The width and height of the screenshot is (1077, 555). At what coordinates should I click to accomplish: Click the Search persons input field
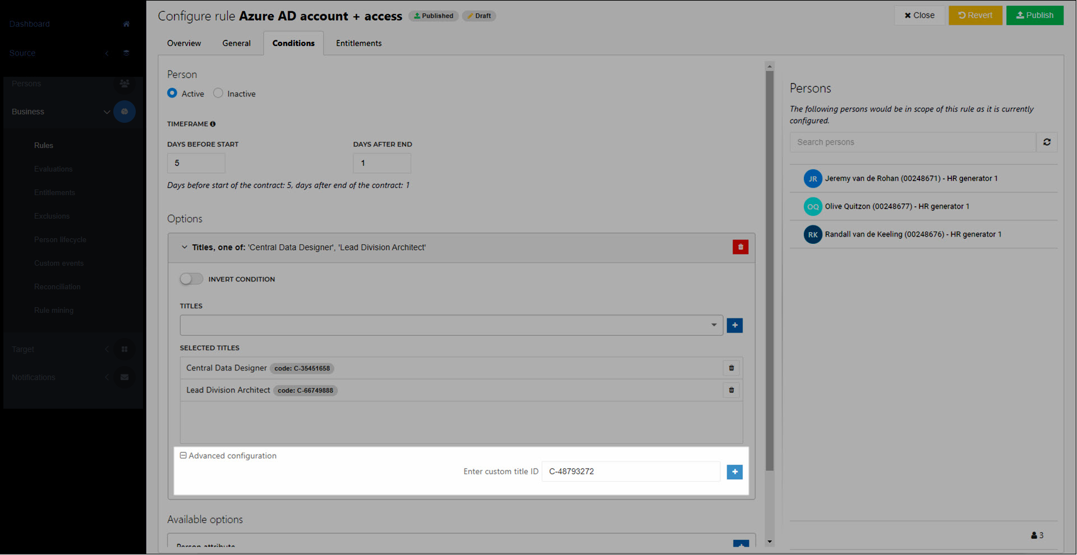pyautogui.click(x=912, y=142)
